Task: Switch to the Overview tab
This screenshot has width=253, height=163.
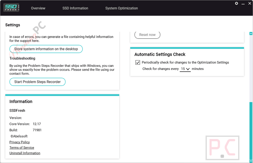Action: pos(38,8)
